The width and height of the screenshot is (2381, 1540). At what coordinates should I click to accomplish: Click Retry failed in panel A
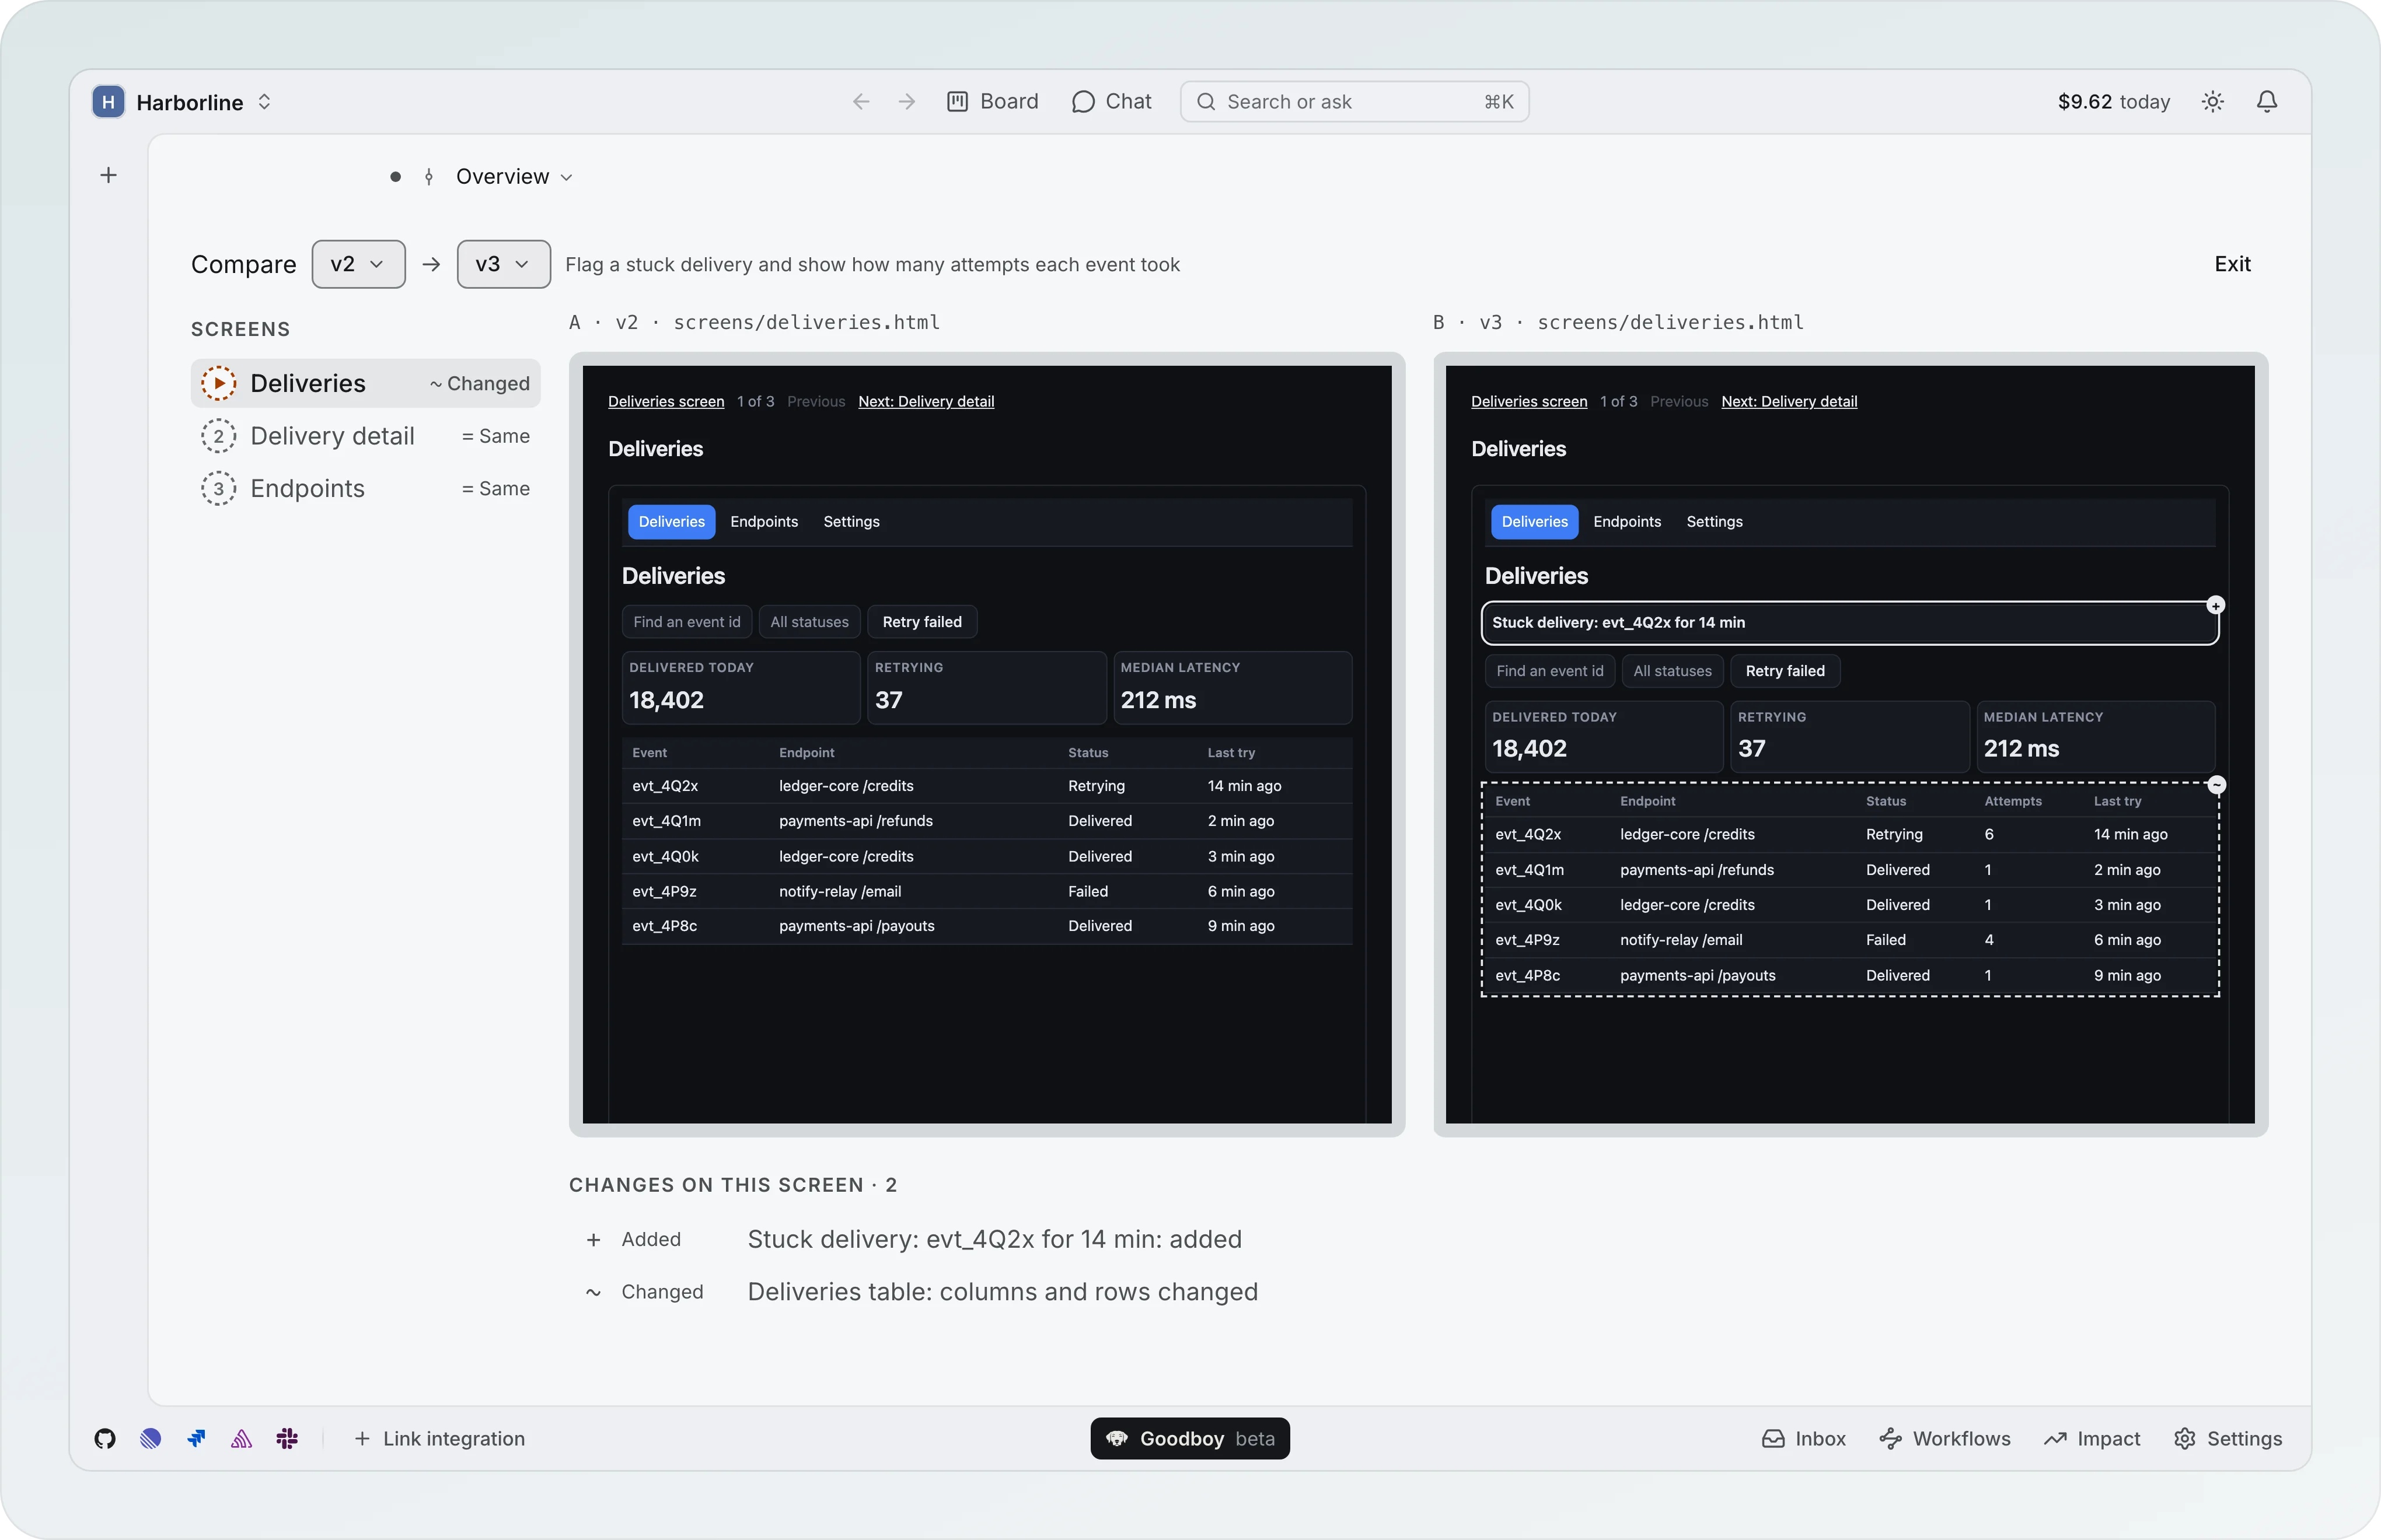point(921,622)
